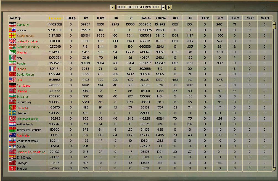This screenshot has height=181, width=278.
Task: Sort by APC column header
Action: click(x=176, y=18)
